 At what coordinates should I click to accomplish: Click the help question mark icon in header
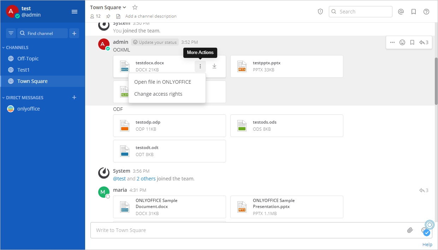tap(426, 12)
